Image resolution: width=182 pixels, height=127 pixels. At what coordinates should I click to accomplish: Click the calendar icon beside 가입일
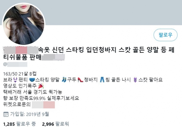pos(6,114)
